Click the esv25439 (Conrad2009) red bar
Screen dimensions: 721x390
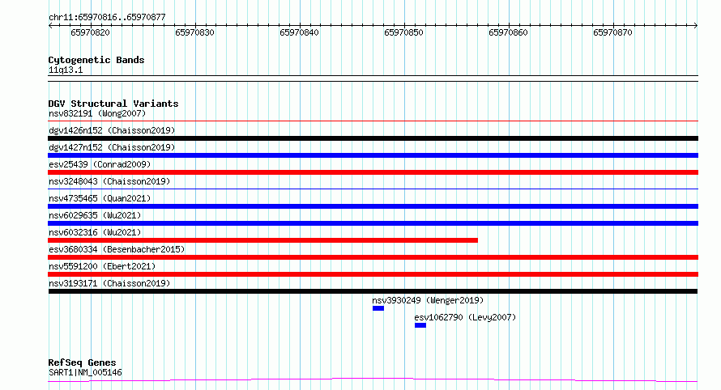[373, 172]
